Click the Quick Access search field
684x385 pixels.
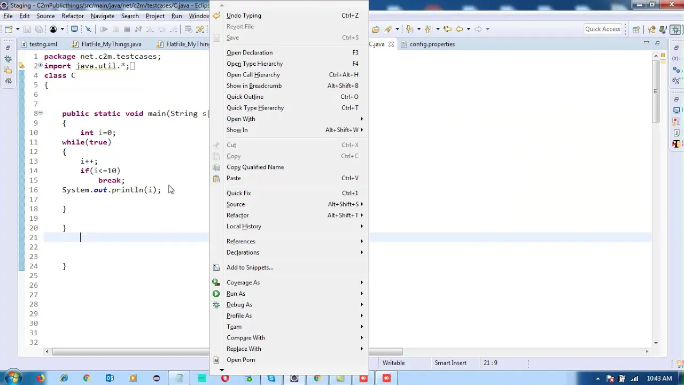coord(603,29)
